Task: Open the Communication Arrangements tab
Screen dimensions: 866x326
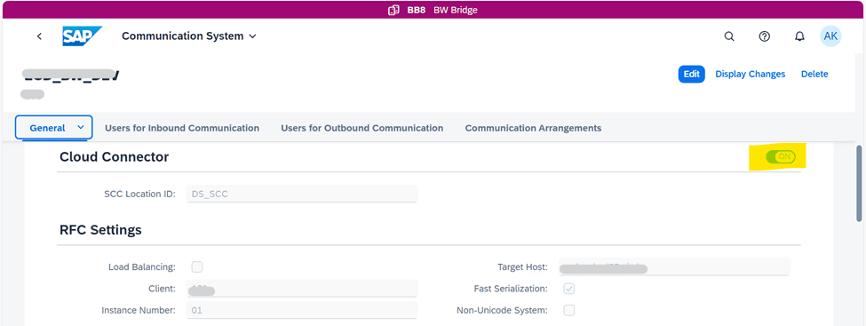Action: [533, 128]
